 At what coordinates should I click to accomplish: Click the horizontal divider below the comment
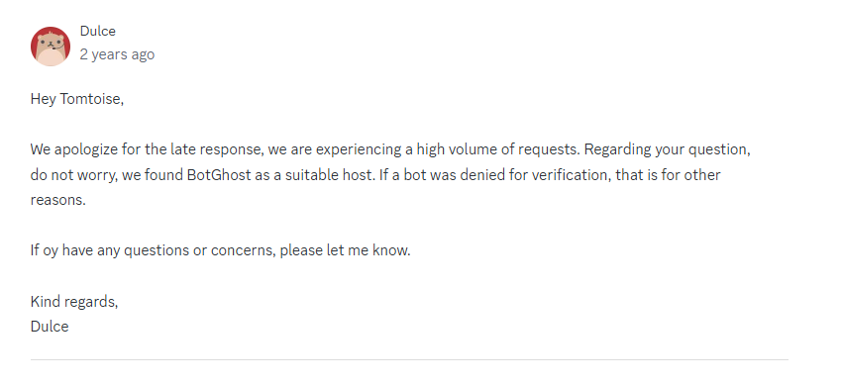(409, 360)
